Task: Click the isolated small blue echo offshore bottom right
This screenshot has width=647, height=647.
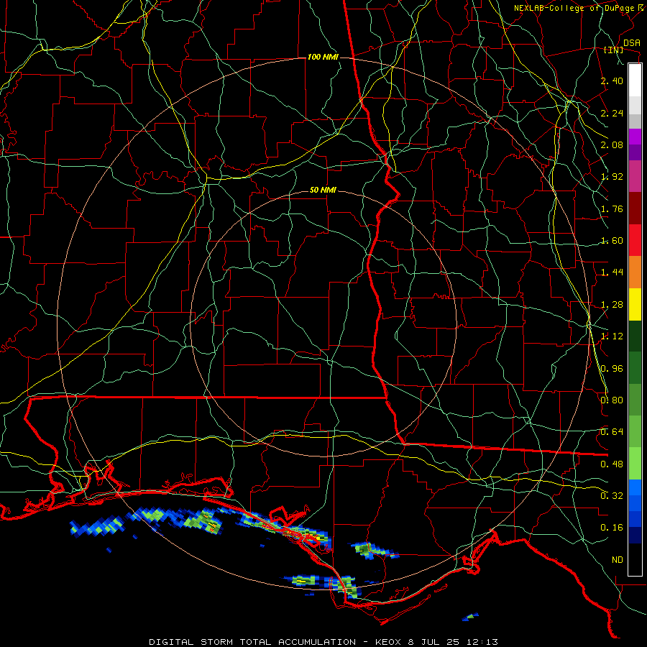Action: pyautogui.click(x=470, y=617)
